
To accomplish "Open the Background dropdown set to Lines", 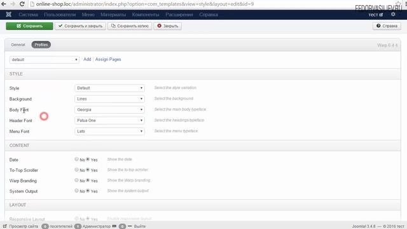I will tap(109, 99).
